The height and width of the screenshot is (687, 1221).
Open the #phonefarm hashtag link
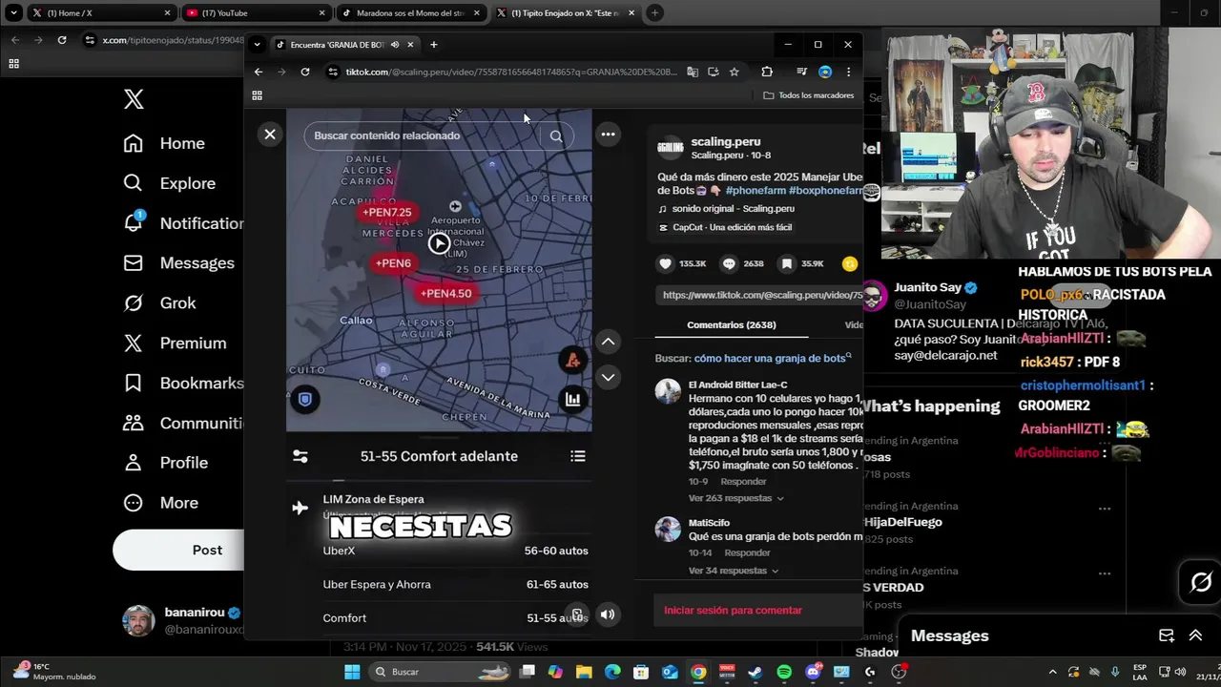(x=755, y=191)
